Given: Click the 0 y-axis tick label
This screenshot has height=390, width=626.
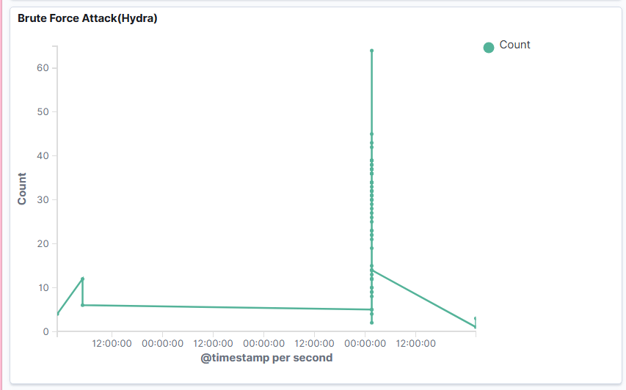Looking at the screenshot, I should click(x=46, y=331).
